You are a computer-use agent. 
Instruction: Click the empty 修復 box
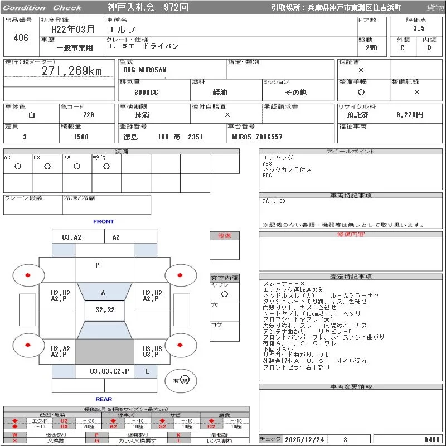coord(225,250)
